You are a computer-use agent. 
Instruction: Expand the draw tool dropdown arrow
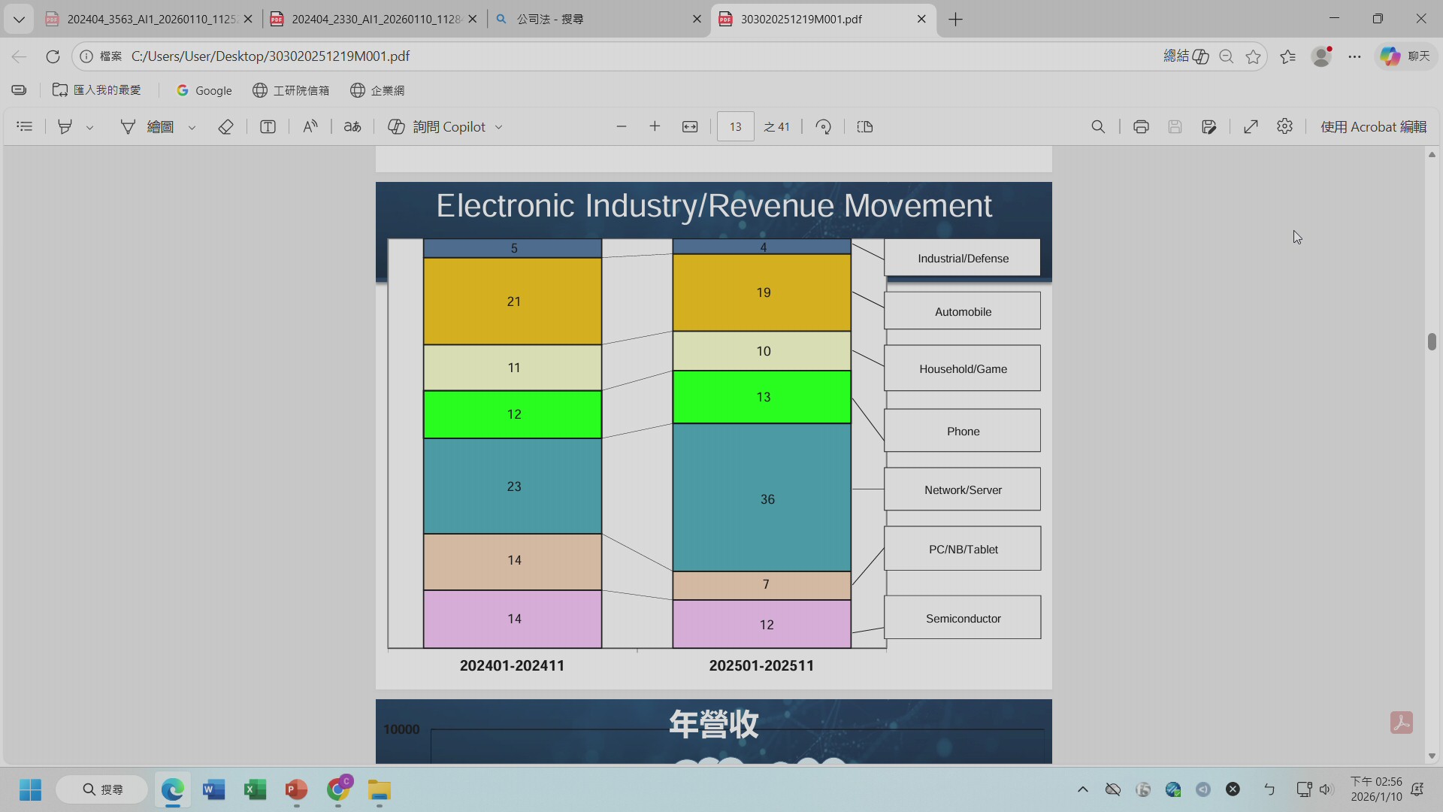(x=192, y=128)
